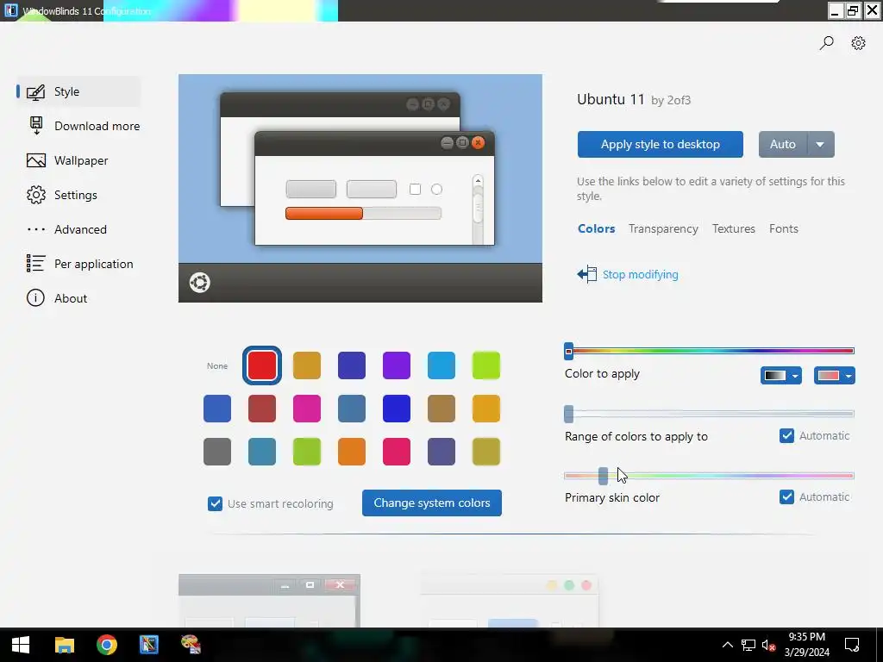Image resolution: width=883 pixels, height=662 pixels.
Task: Toggle Automatic for Primary skin color
Action: pyautogui.click(x=786, y=497)
